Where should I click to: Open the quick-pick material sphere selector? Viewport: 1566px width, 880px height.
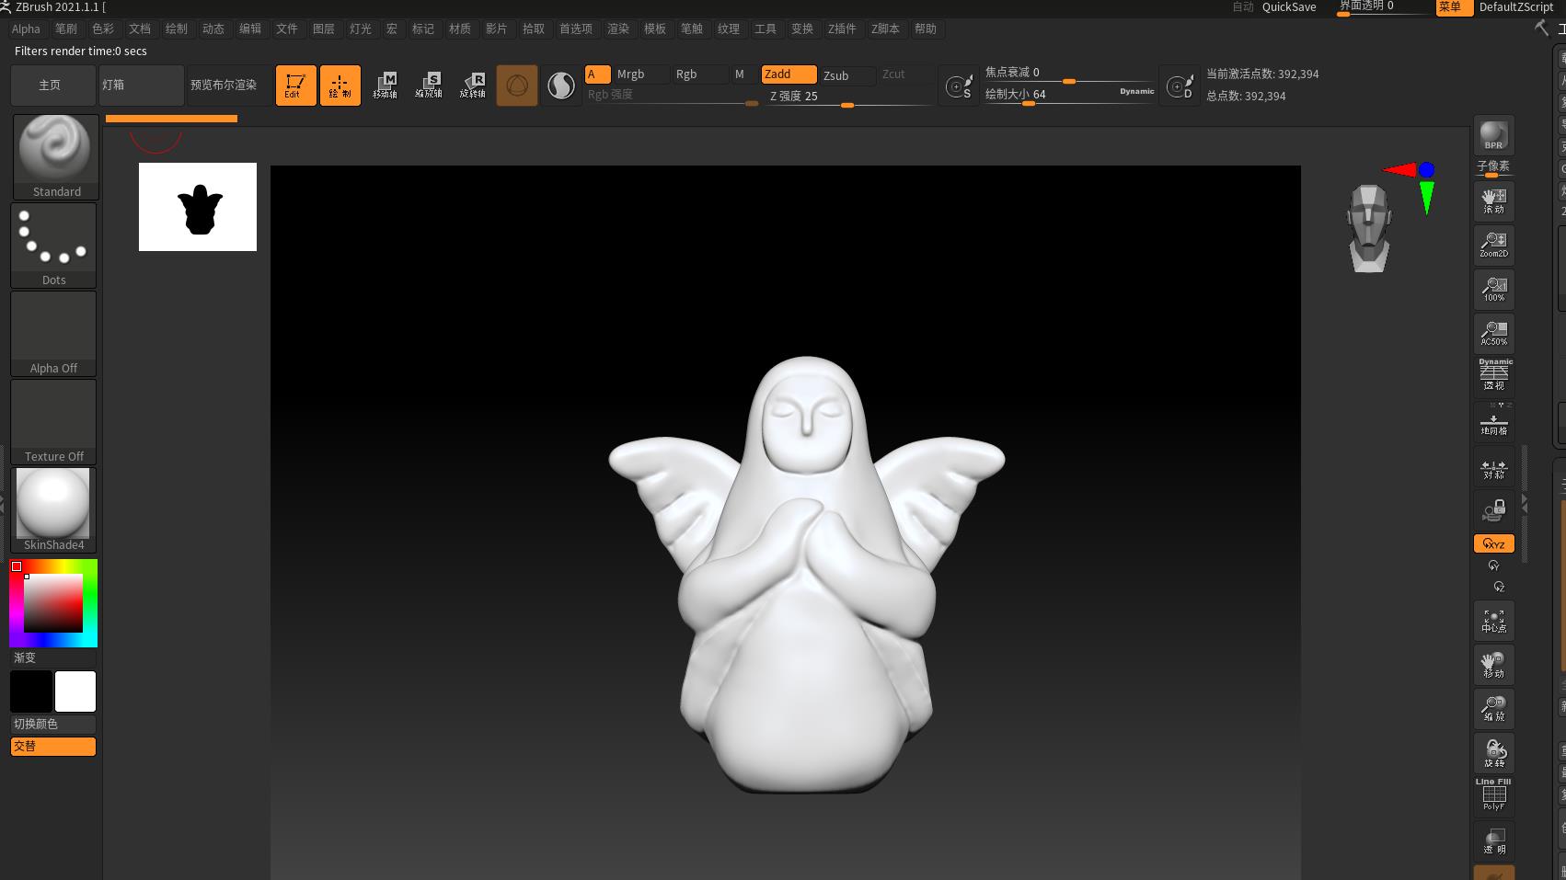click(x=561, y=85)
